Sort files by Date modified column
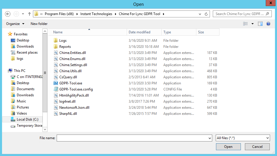 [139, 32]
